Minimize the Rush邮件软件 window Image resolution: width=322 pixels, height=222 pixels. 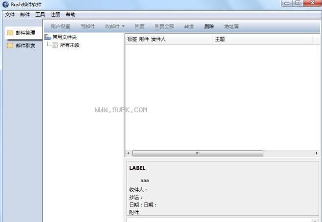pyautogui.click(x=287, y=3)
